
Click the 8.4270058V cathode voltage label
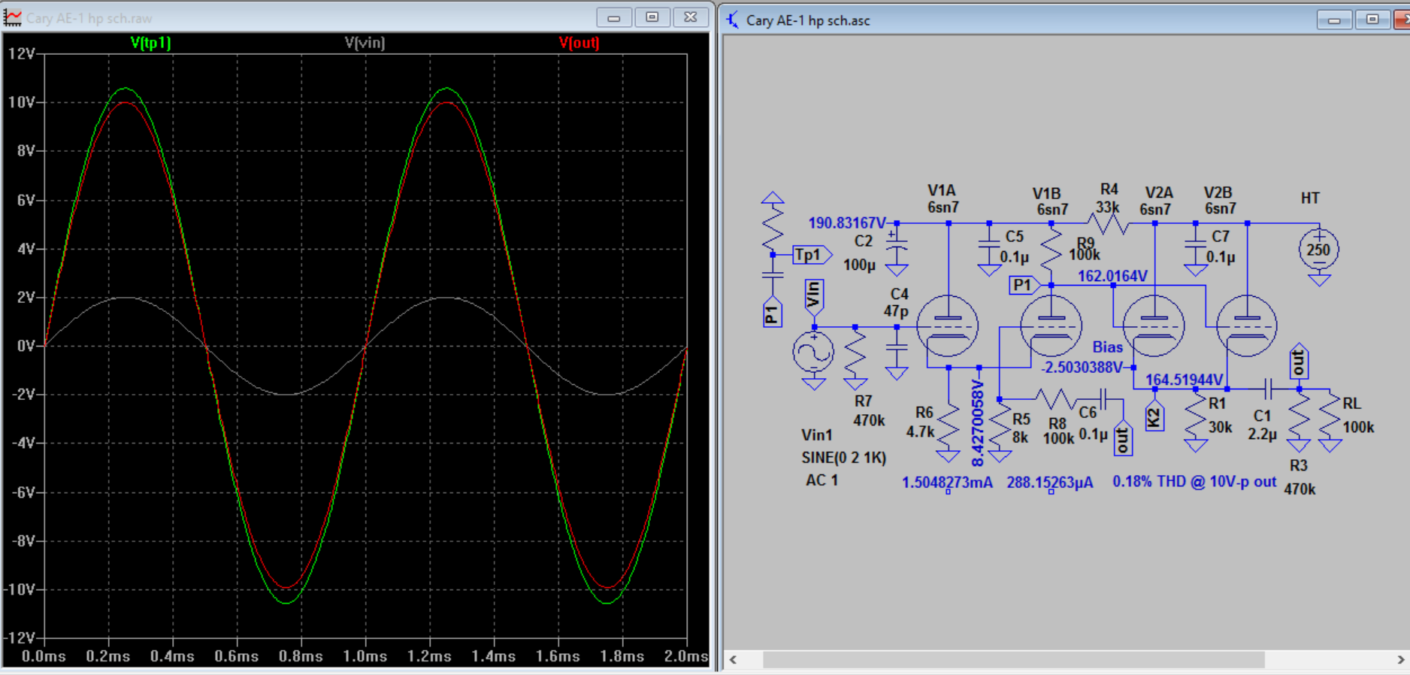(x=978, y=423)
